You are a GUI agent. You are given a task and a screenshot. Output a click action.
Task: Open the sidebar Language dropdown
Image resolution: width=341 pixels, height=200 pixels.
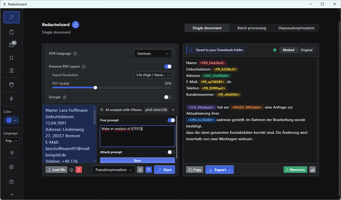click(11, 141)
